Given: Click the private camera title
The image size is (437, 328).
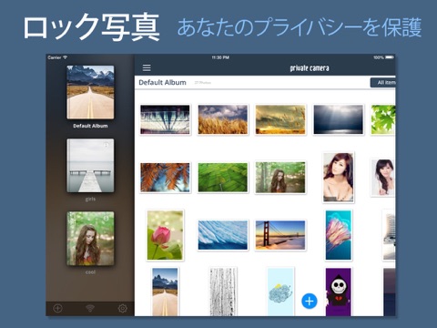Looking at the screenshot, I should [310, 68].
